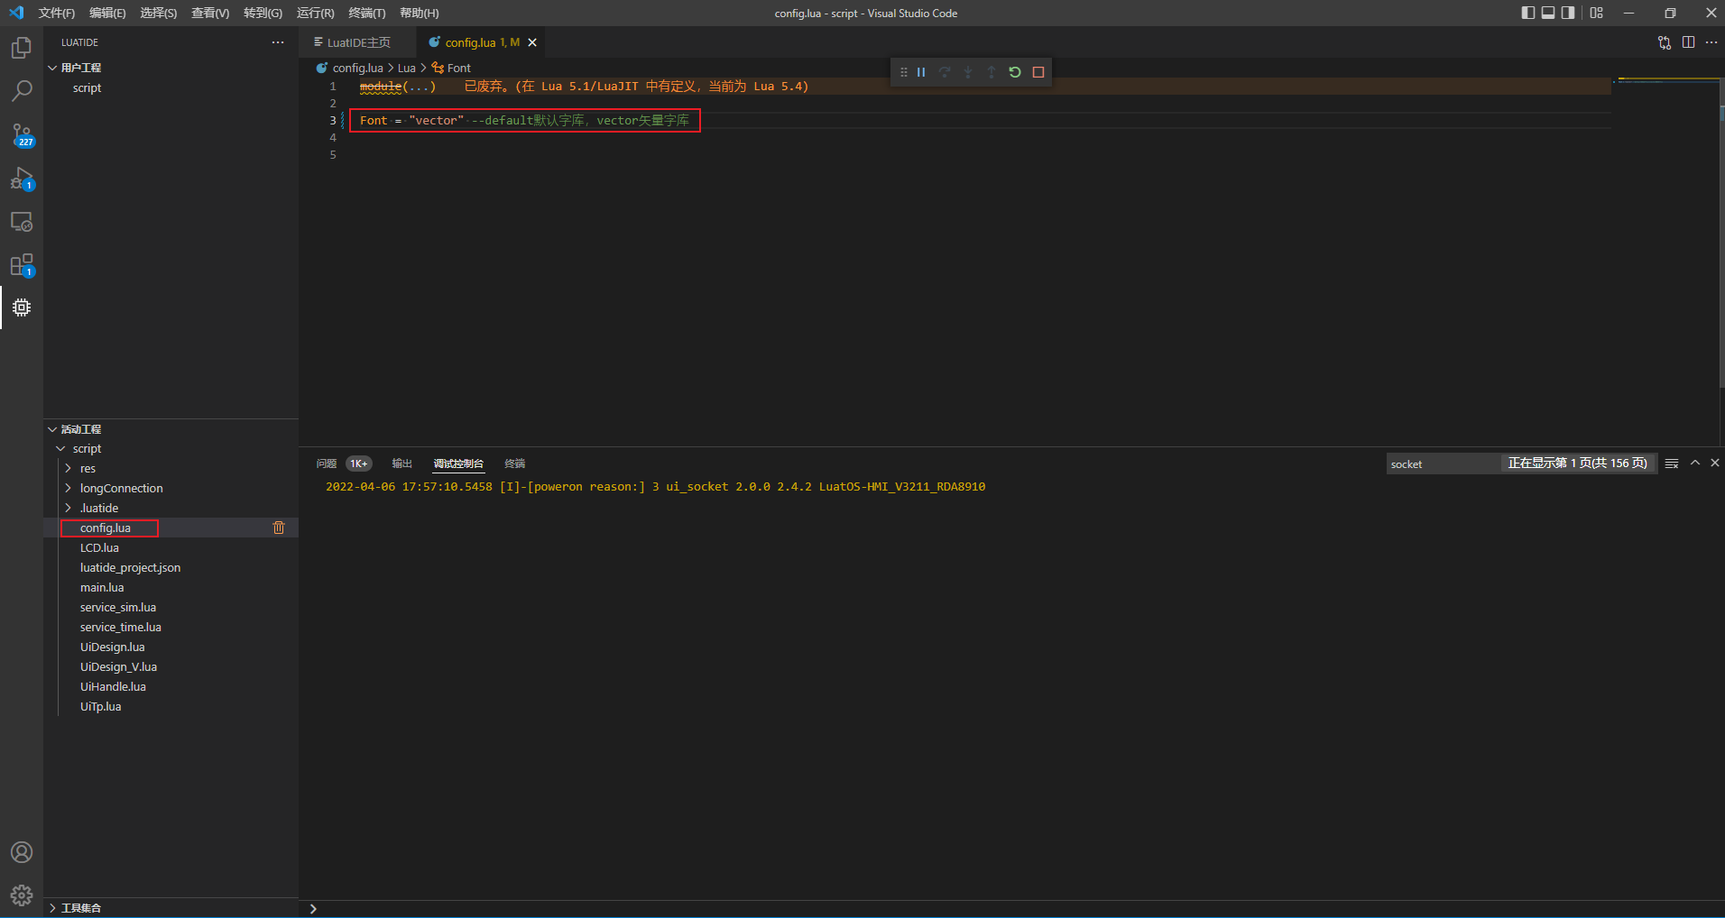This screenshot has width=1725, height=918.
Task: Click the Step Over debug button
Action: (x=945, y=72)
